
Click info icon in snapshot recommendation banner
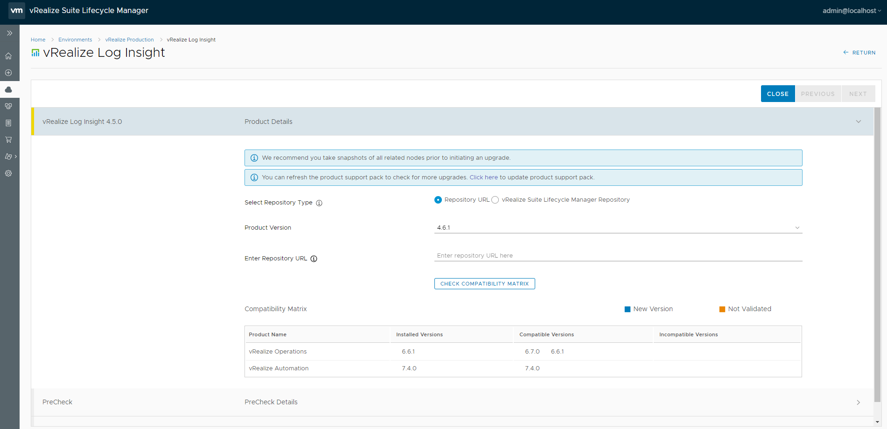pos(254,158)
